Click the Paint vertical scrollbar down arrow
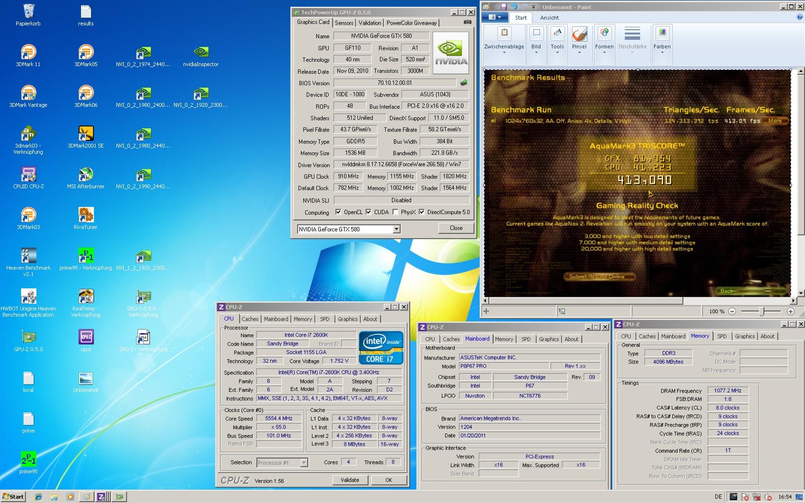Viewport: 805px width, 503px height. [x=801, y=293]
